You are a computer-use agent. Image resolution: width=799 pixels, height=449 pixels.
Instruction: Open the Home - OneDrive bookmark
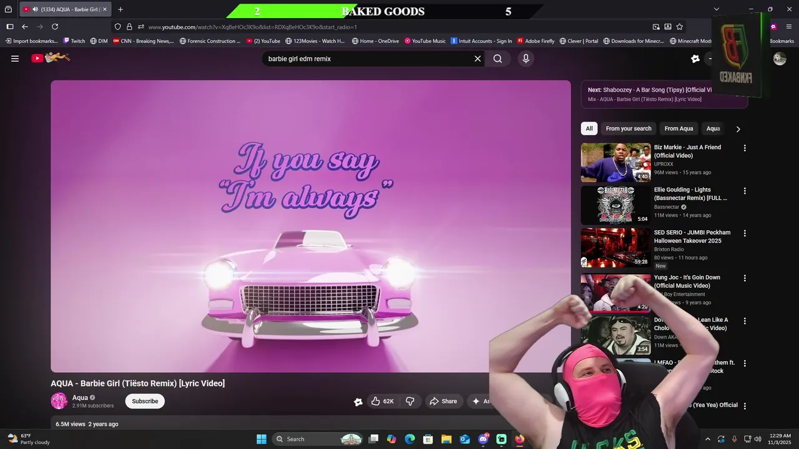[375, 41]
